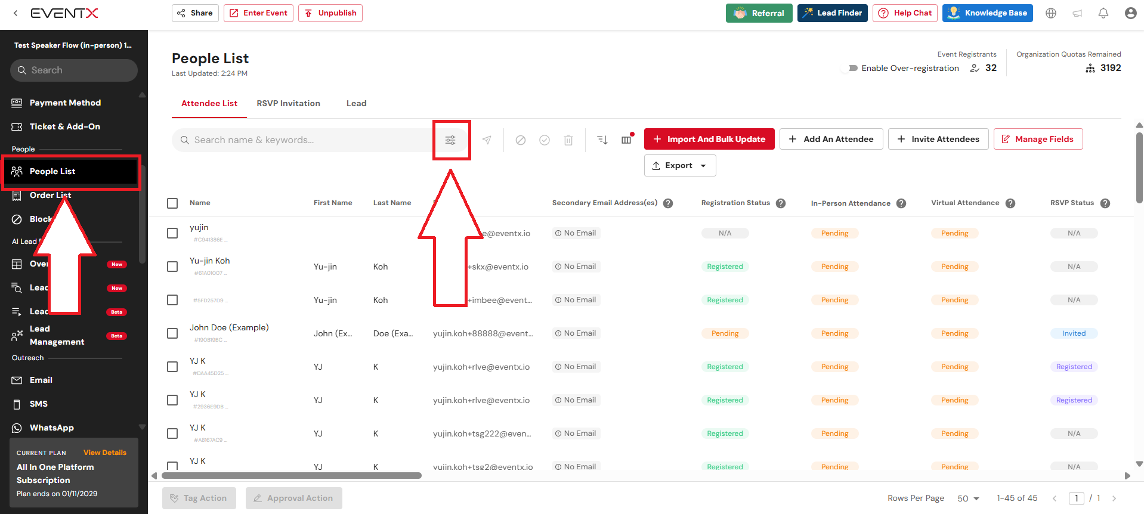
Task: Open the language globe icon
Action: [x=1051, y=13]
